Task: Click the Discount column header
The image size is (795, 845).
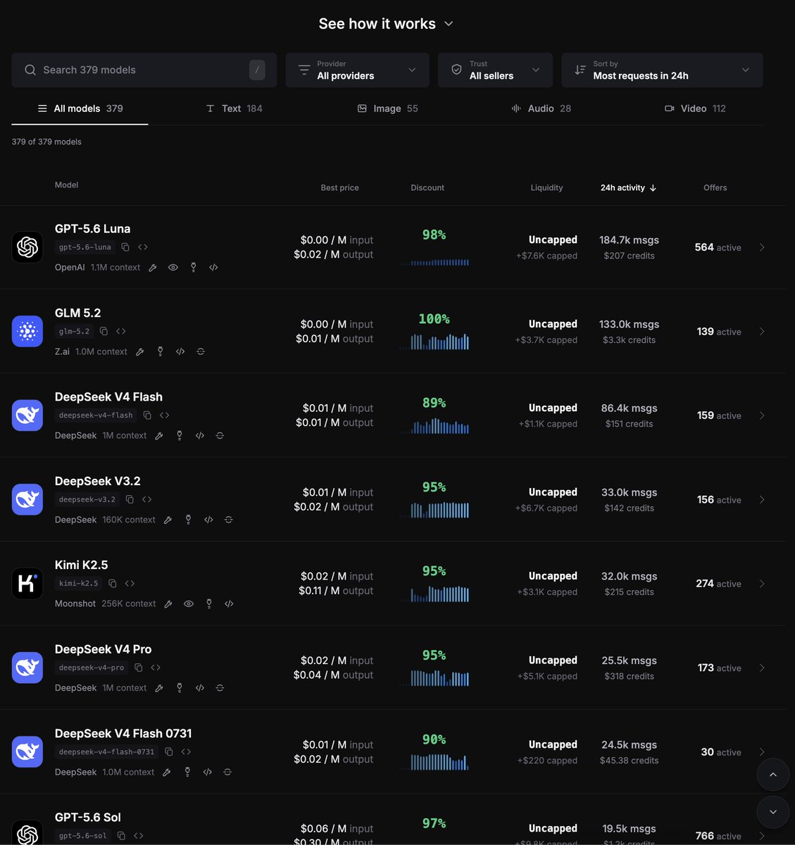Action: [x=427, y=188]
